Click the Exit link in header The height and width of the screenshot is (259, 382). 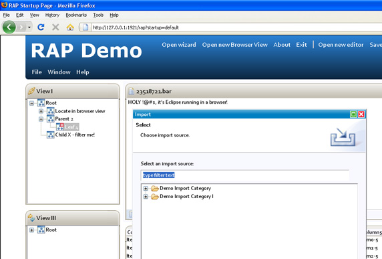pyautogui.click(x=301, y=45)
